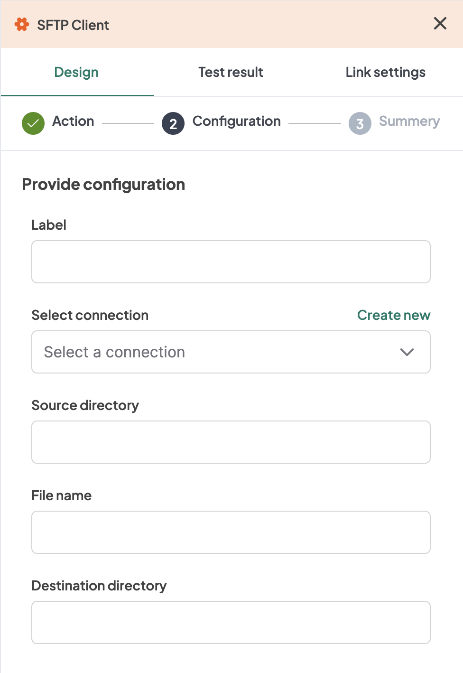Switch to the Design tab
The image size is (463, 673).
tap(76, 72)
